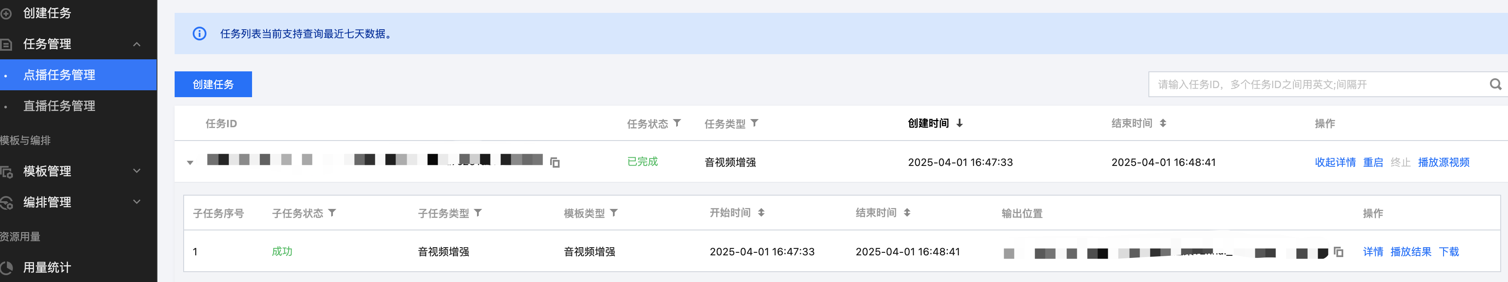Focus the task ID search field

(x=1317, y=84)
